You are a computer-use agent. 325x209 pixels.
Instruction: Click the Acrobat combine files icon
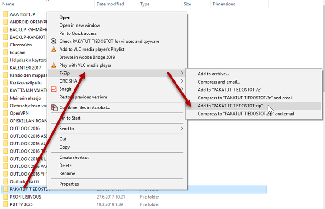tap(54, 107)
